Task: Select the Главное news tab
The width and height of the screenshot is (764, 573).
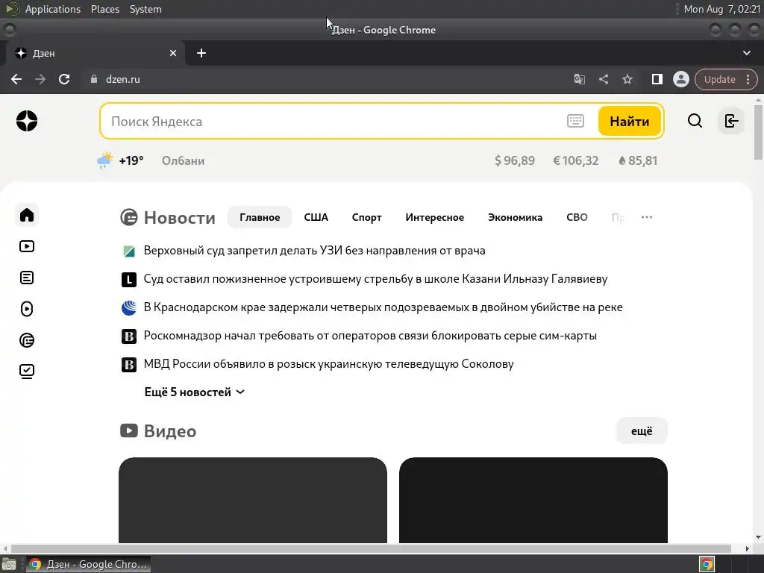Action: point(260,217)
